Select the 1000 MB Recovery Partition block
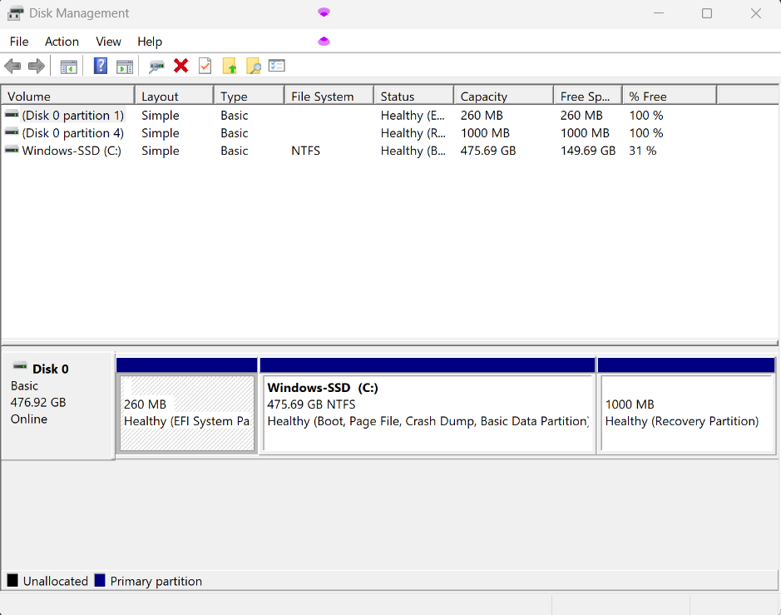 point(686,414)
